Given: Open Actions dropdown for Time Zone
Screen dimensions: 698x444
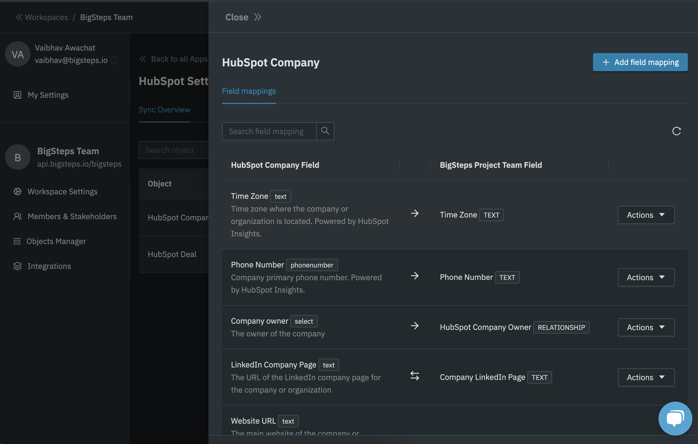Looking at the screenshot, I should tap(646, 215).
